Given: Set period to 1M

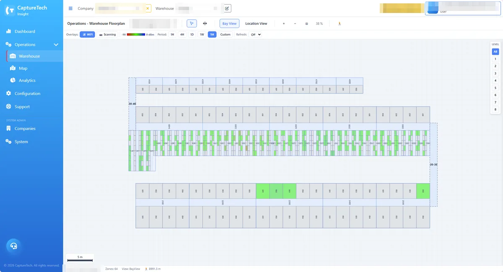Looking at the screenshot, I should [212, 34].
